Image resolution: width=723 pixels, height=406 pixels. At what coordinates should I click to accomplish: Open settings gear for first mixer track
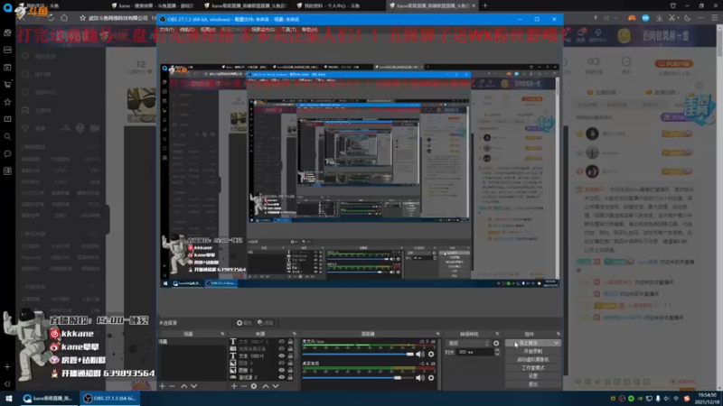tap(431, 354)
